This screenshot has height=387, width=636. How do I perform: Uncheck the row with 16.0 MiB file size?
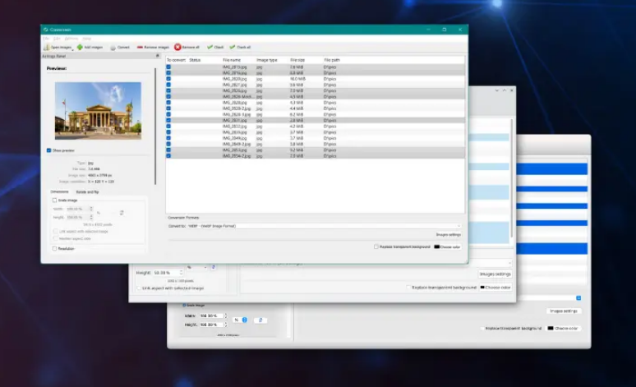tap(168, 79)
